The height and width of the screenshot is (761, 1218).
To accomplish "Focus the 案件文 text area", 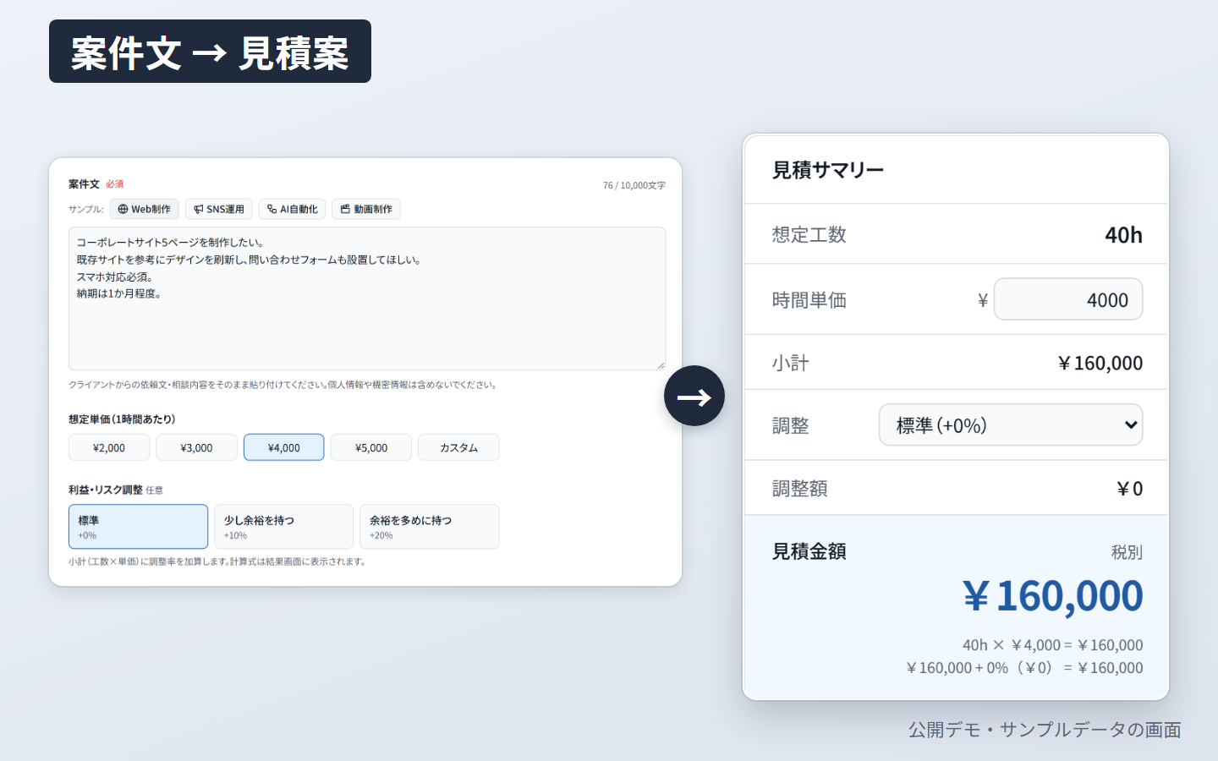I will click(367, 298).
